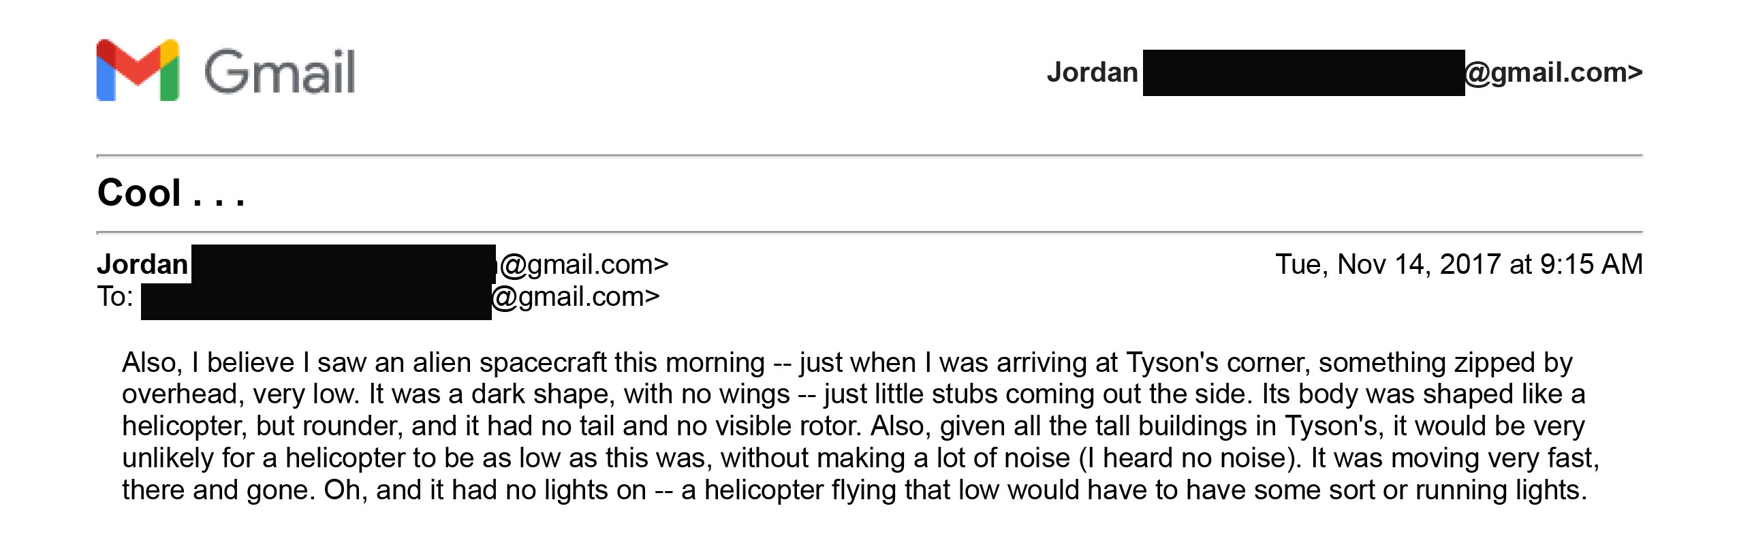
Task: Click the body line starting "Also, I believe"
Action: click(x=847, y=363)
